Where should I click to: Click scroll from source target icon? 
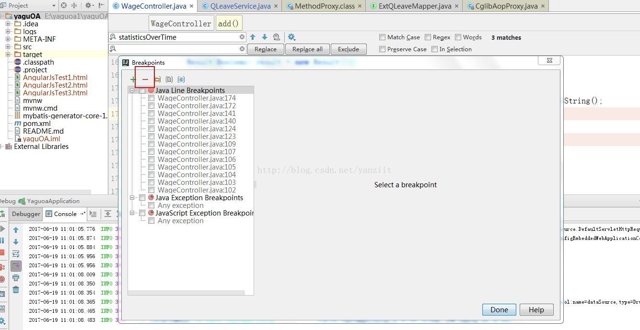click(64, 6)
